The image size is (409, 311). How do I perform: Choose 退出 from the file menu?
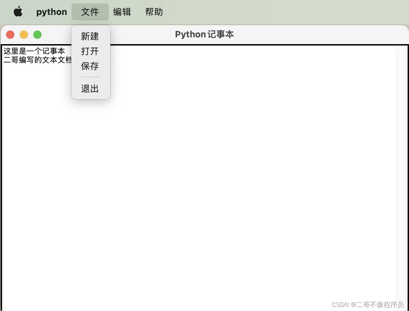click(x=91, y=89)
